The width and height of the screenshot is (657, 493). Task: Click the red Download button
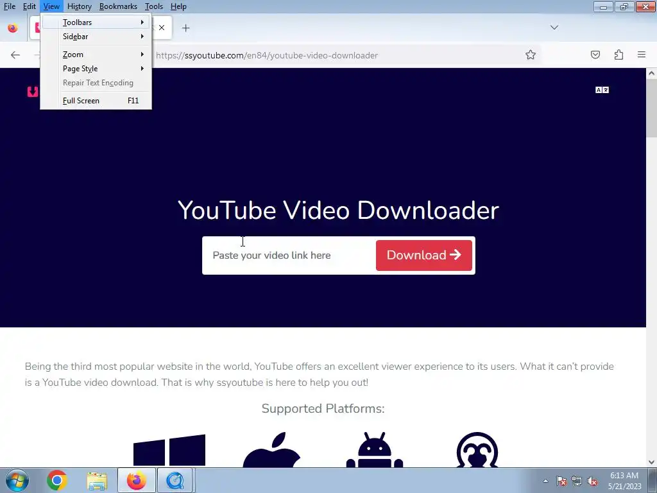[x=424, y=255]
